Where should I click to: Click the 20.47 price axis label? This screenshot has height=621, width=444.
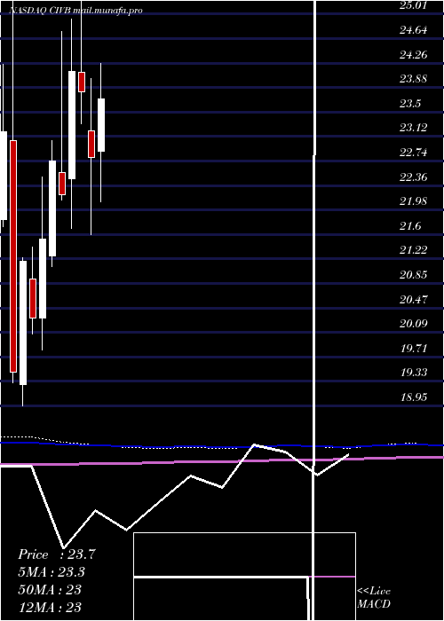tap(414, 299)
